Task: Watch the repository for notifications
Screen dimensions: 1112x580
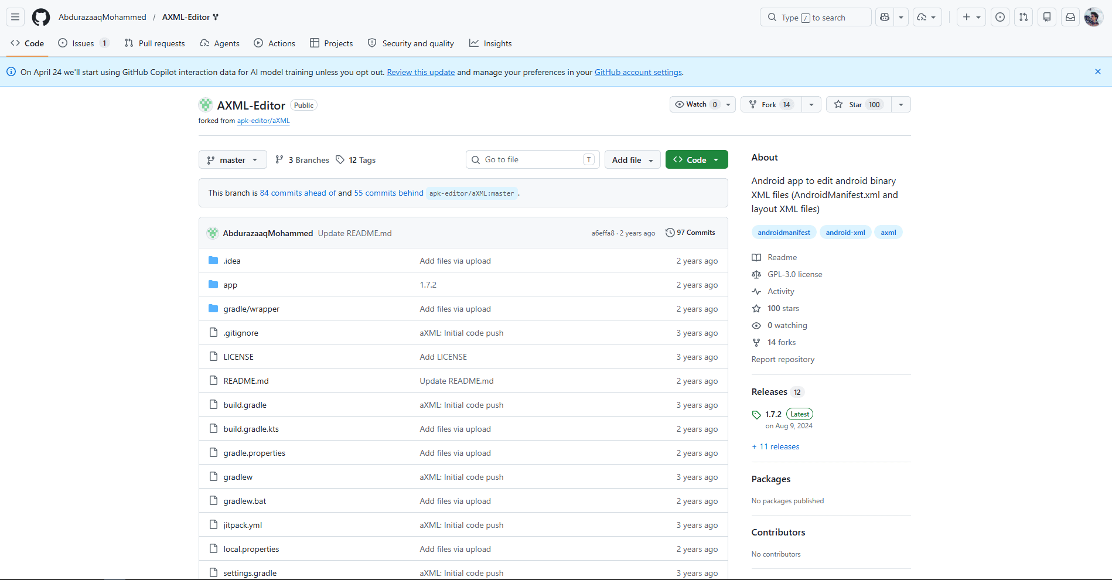Action: [x=696, y=104]
